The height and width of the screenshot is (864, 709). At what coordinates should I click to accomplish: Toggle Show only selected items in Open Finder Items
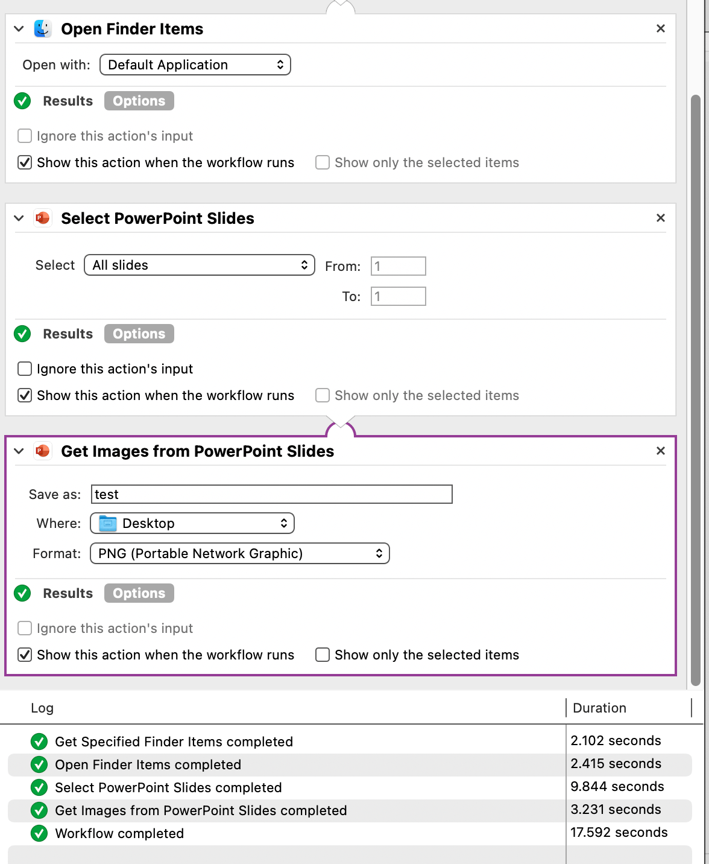323,162
